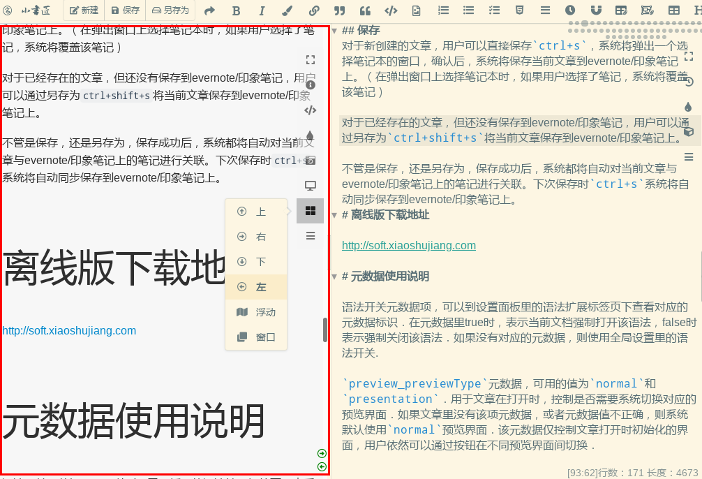702x479 pixels.
Task: Open preview table-of-contents menu icon
Action: tap(311, 236)
